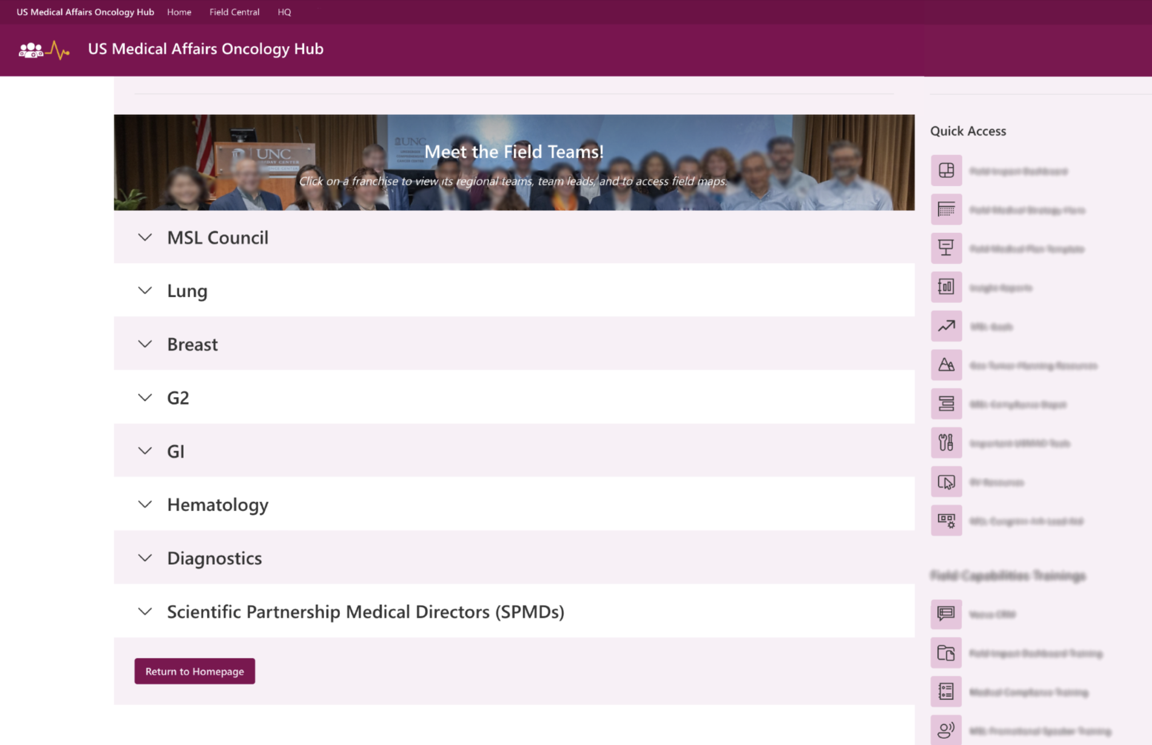Click the dashboard grid icon in Quick Access

tap(946, 171)
